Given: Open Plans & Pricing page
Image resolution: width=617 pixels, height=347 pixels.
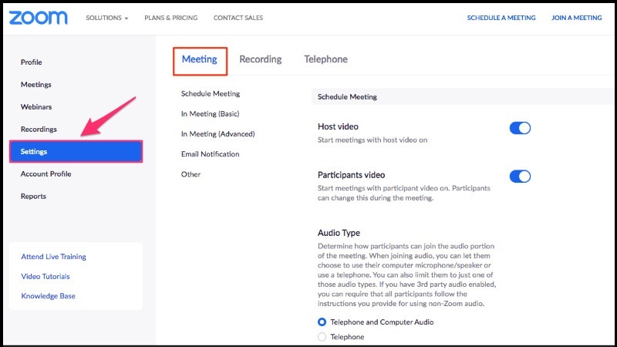Looking at the screenshot, I should click(x=170, y=18).
